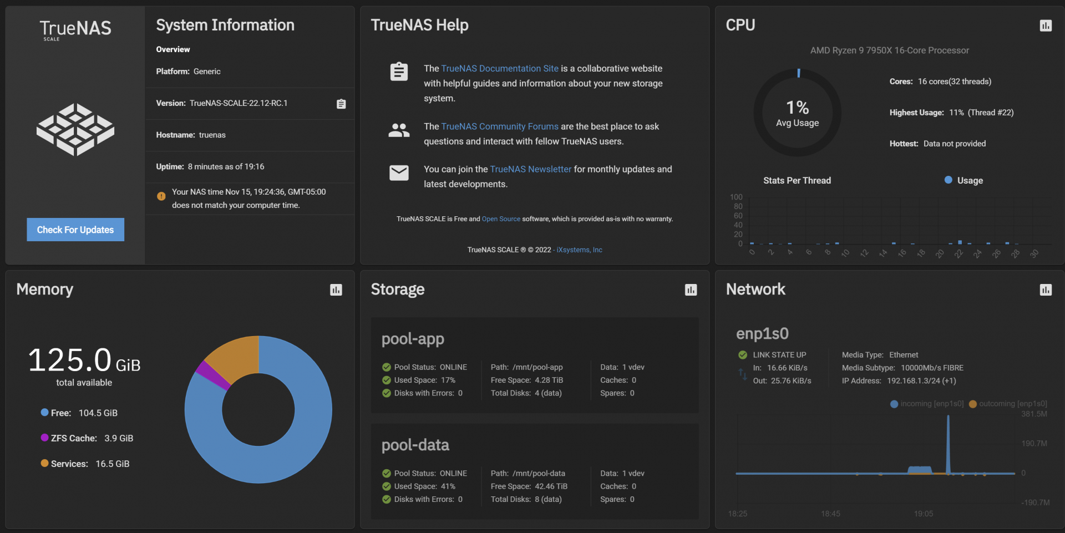The width and height of the screenshot is (1065, 533).
Task: Click the Services orange color dot
Action: tap(44, 463)
